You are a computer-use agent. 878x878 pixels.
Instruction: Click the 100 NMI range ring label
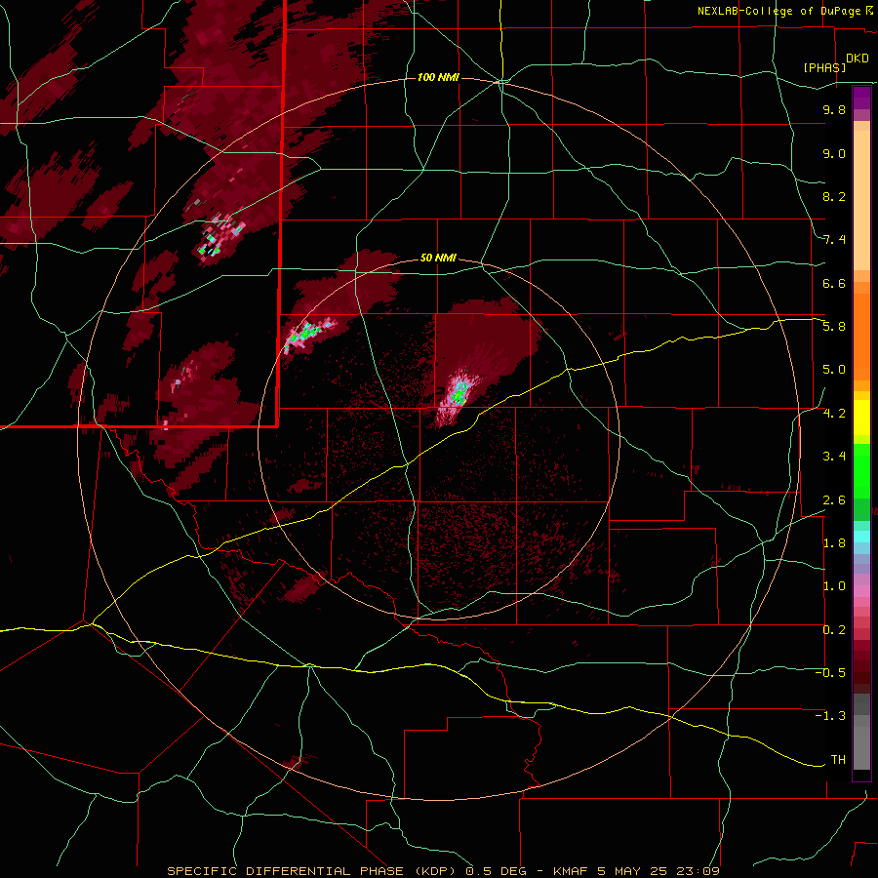(438, 77)
